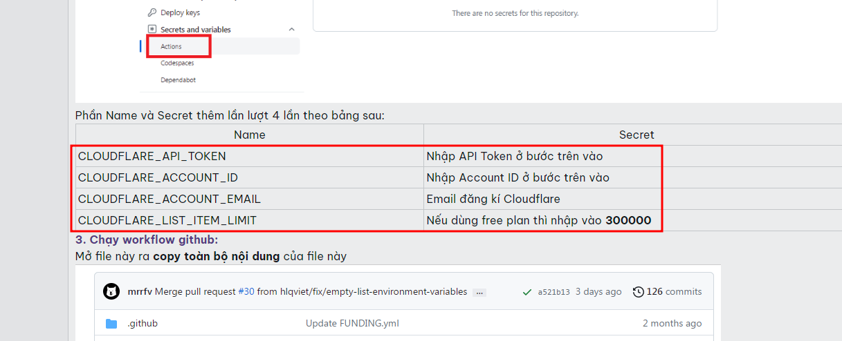Viewport: 842px width, 341px height.
Task: Open .github folder
Action: point(143,324)
